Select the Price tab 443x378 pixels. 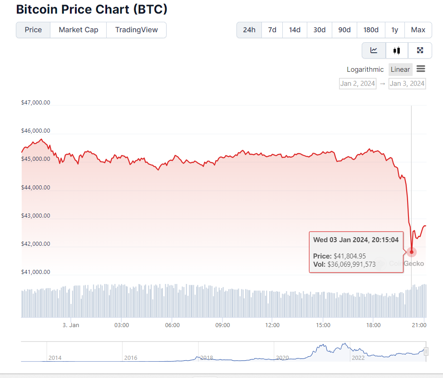[x=33, y=30]
